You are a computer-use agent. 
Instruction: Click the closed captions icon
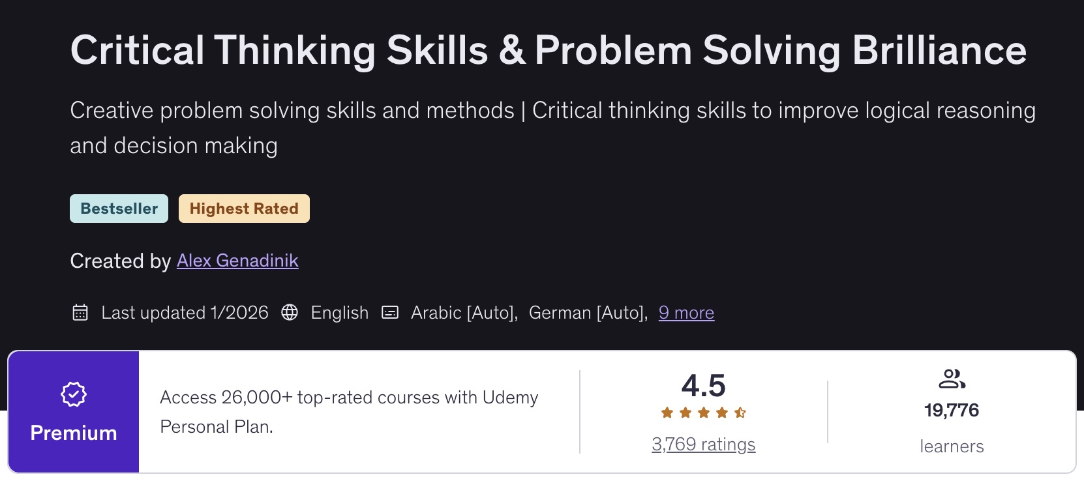point(390,313)
